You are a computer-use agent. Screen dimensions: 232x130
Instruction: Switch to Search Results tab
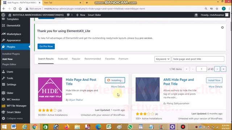click(46, 59)
